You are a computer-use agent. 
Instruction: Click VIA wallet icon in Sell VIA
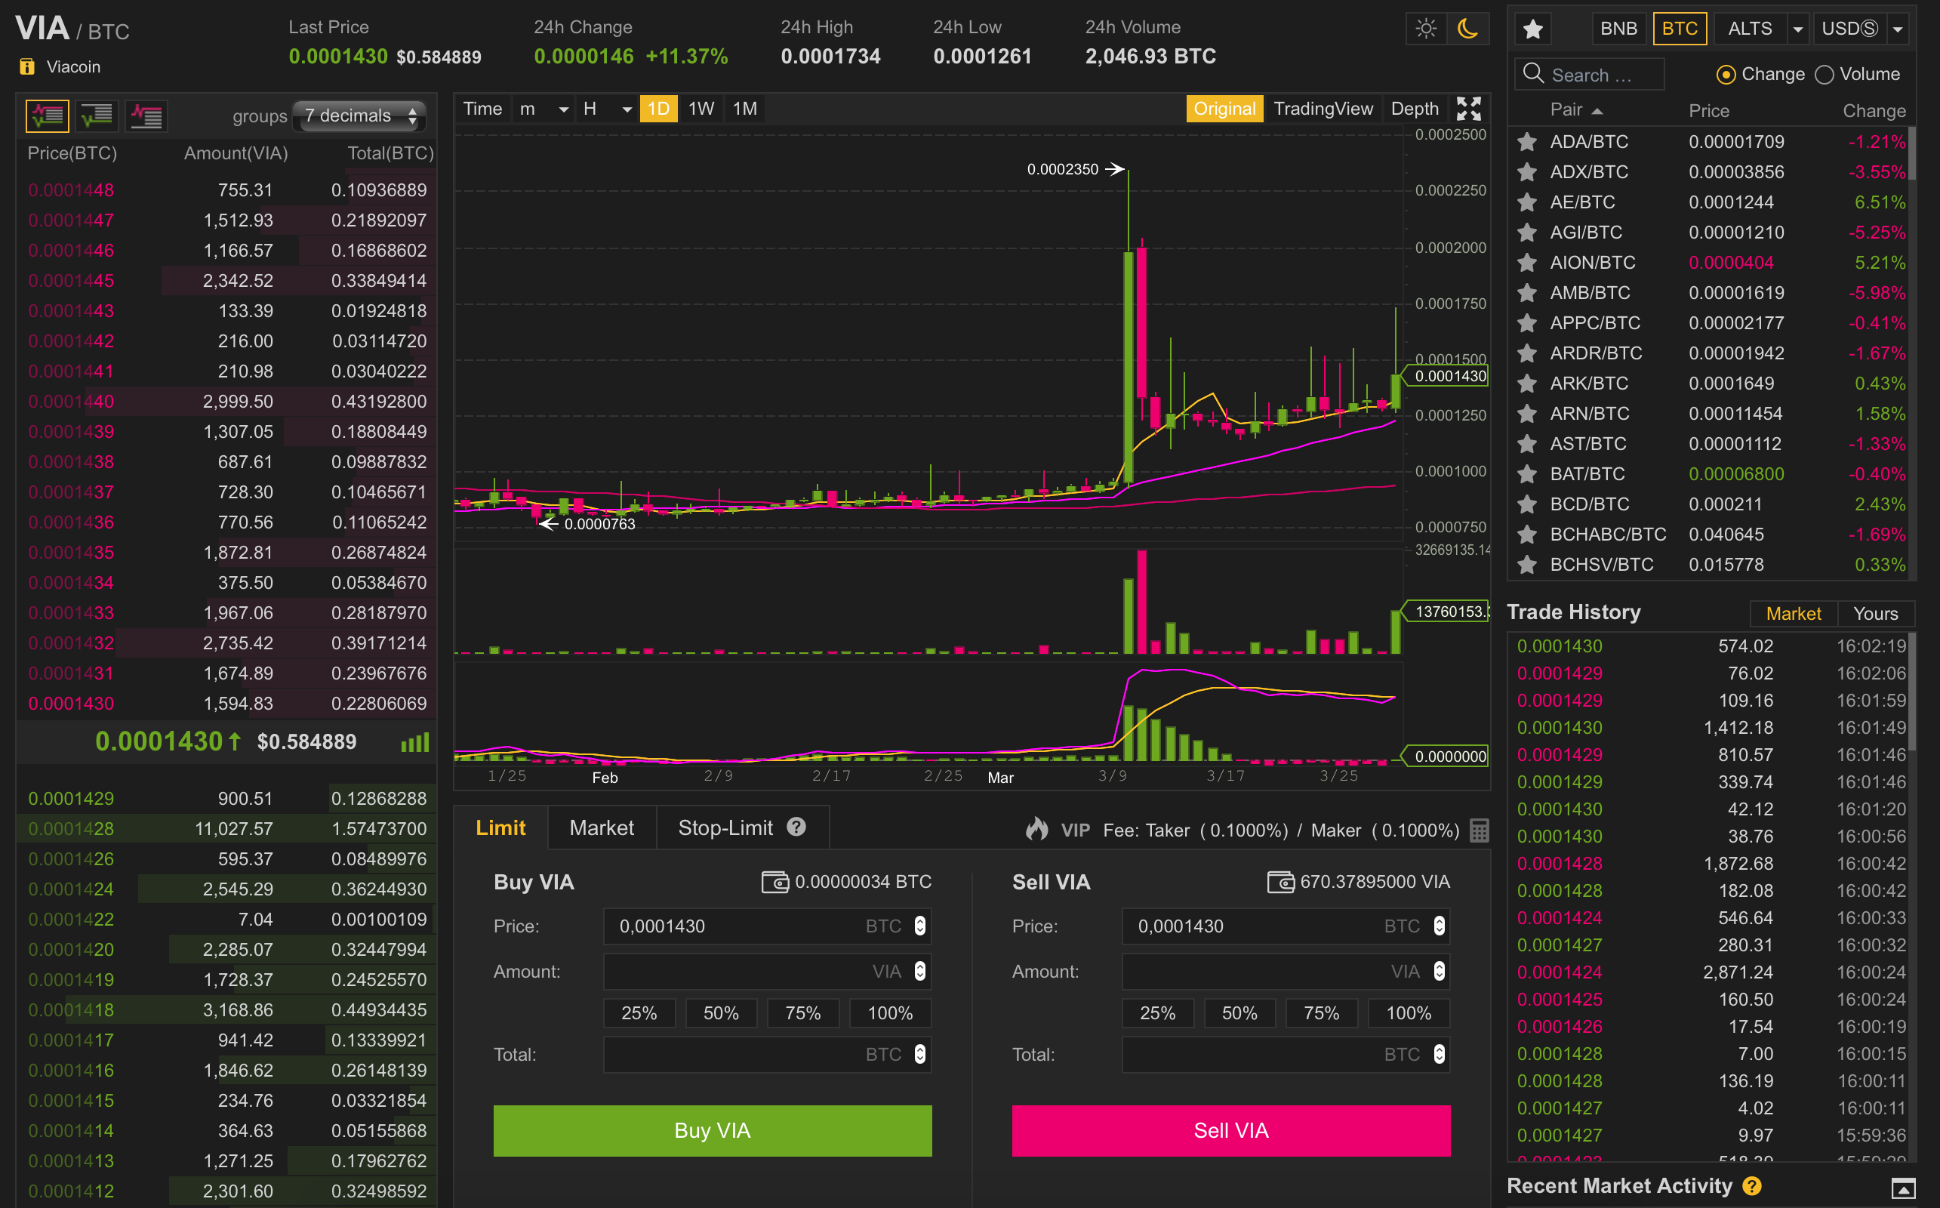click(1280, 882)
